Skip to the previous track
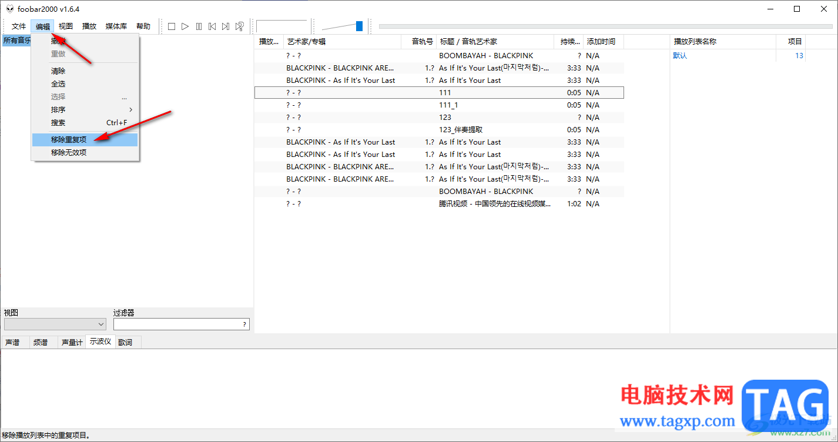The height and width of the screenshot is (442, 838). [x=212, y=26]
